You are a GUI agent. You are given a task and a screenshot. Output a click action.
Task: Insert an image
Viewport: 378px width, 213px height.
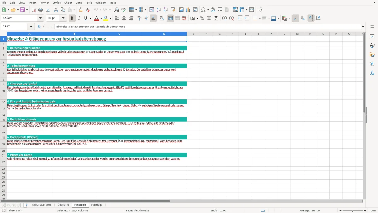(181, 10)
